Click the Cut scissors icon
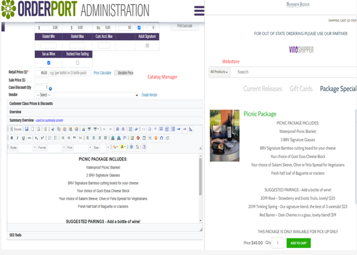This screenshot has height=255, width=357. tap(53, 129)
